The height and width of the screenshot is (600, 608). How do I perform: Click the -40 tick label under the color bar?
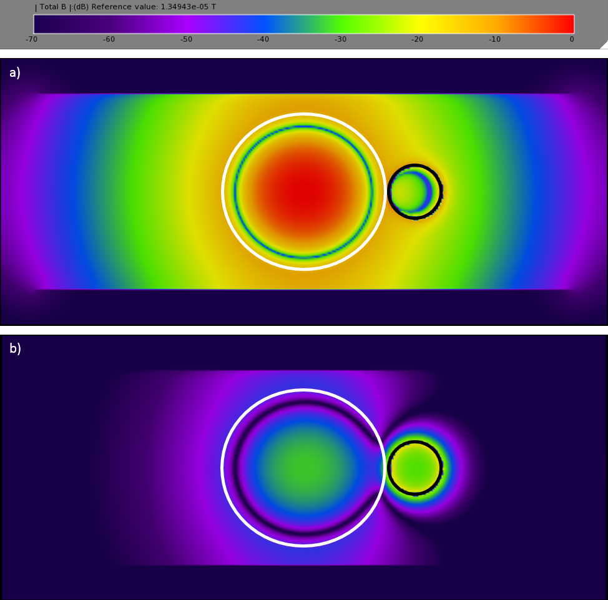coord(263,39)
